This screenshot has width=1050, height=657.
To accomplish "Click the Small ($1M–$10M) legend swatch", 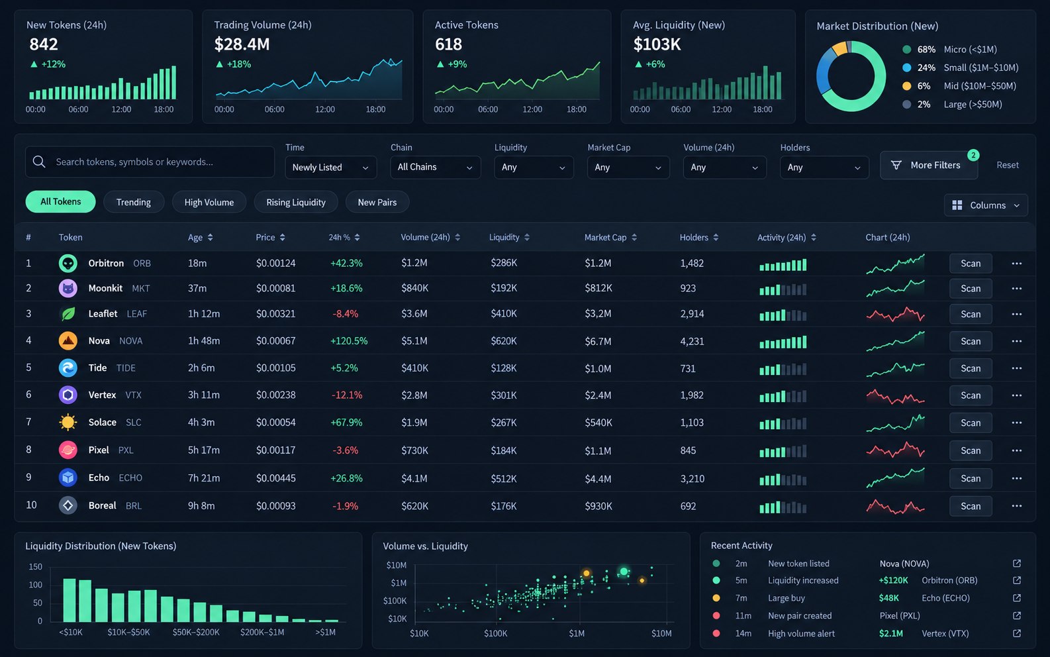I will 906,68.
